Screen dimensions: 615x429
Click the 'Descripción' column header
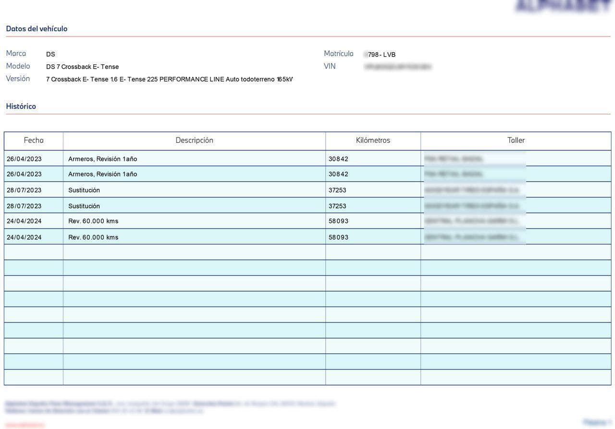click(x=195, y=140)
